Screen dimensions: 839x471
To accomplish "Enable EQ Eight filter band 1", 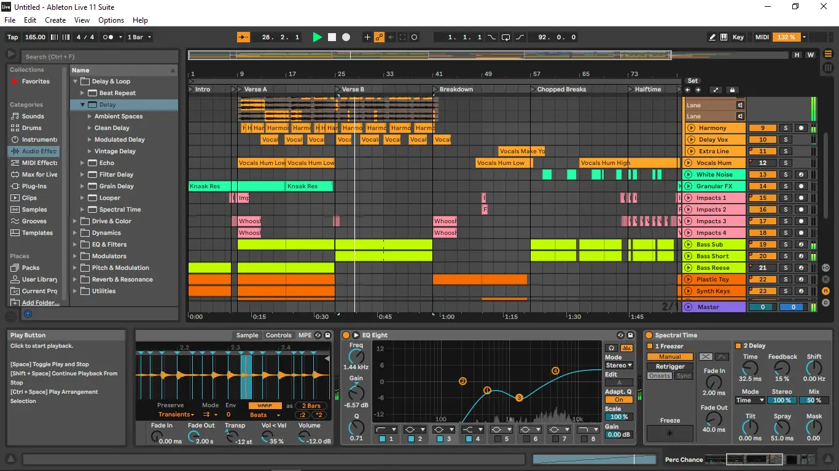I will pyautogui.click(x=382, y=439).
